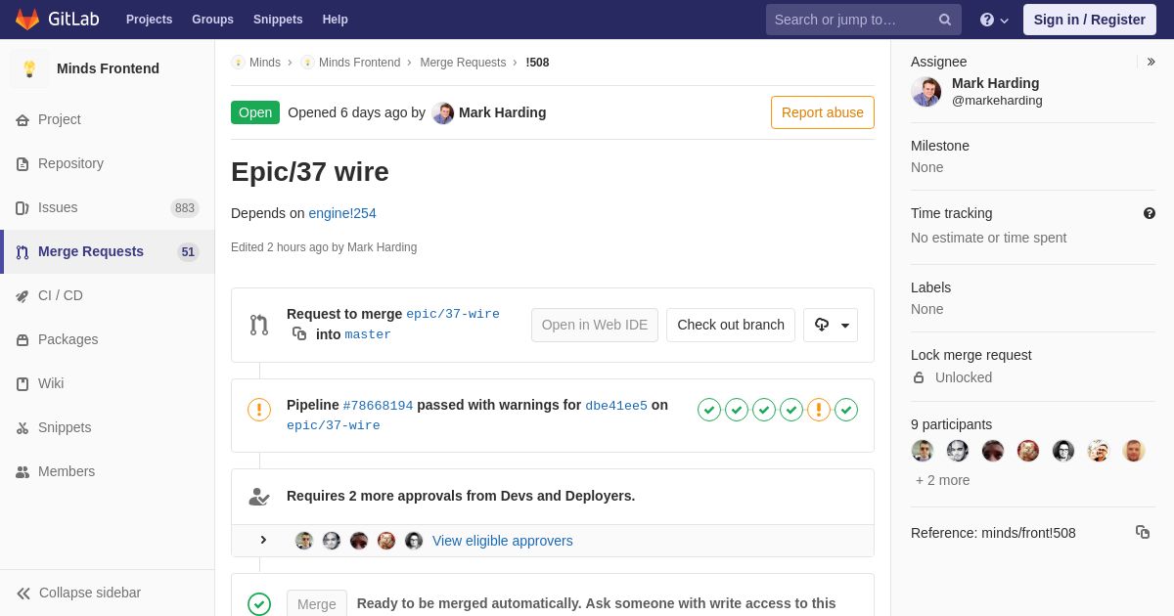Expand the eligible approvers chevron
1174x616 pixels.
263,541
